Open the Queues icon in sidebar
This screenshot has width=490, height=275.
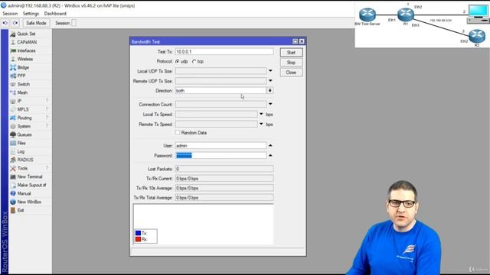[13, 134]
